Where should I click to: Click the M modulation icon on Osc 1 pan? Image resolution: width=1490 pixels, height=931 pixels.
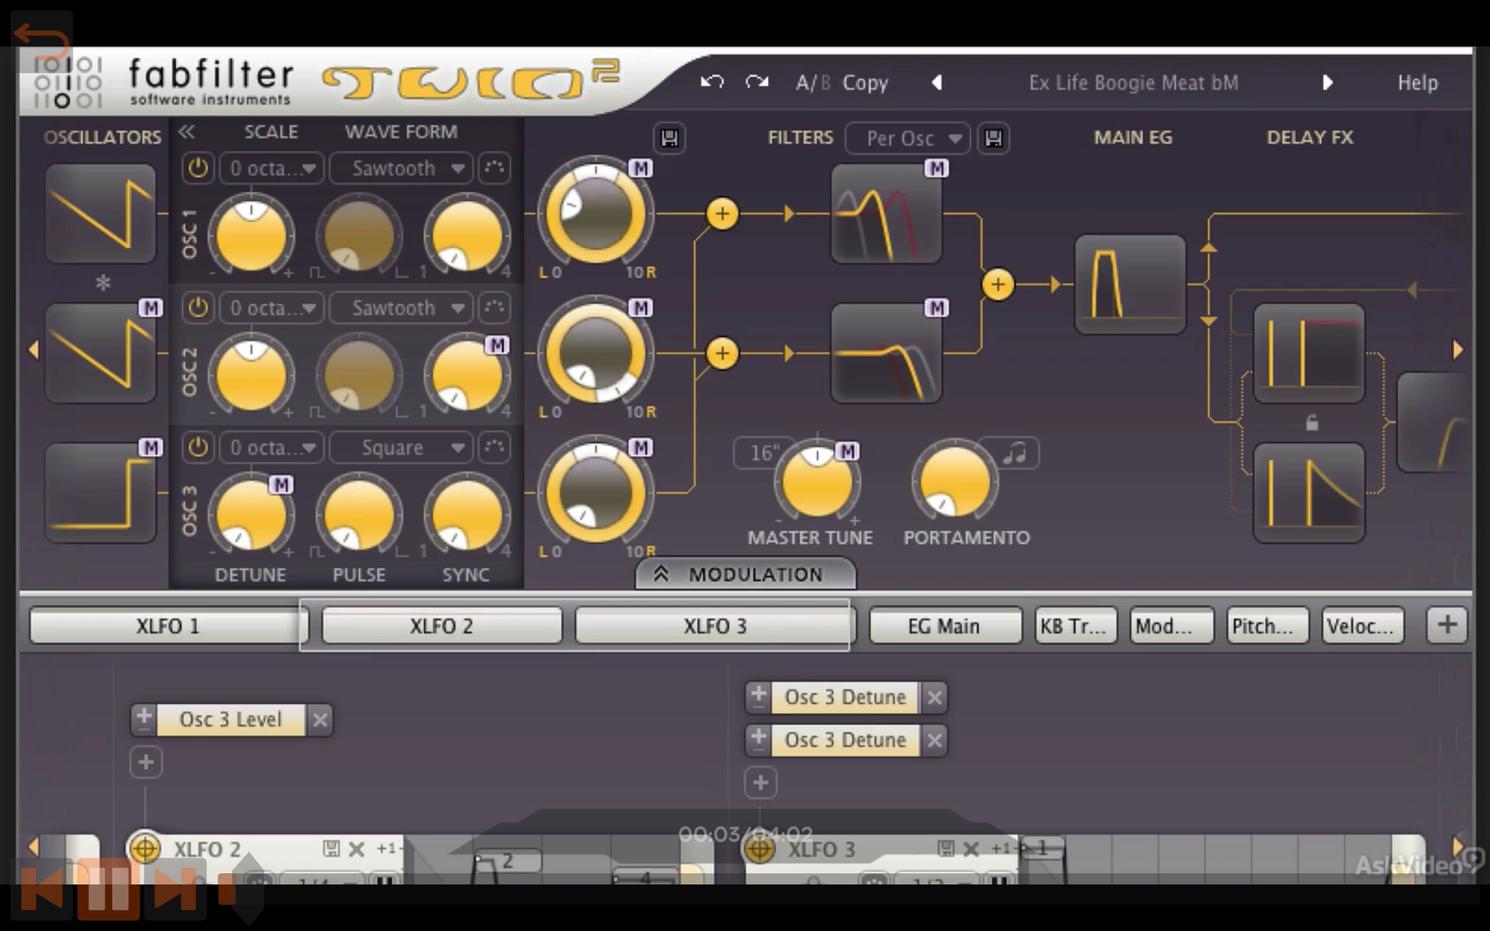point(641,167)
